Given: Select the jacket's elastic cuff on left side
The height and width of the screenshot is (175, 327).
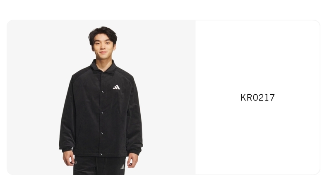Looking at the screenshot, I should (66, 149).
